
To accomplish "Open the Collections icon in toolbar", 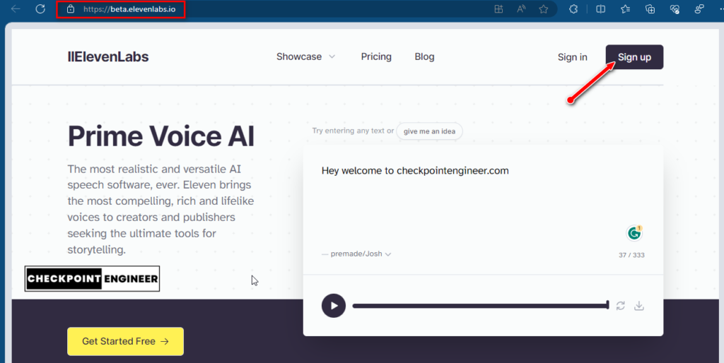I will [x=650, y=9].
